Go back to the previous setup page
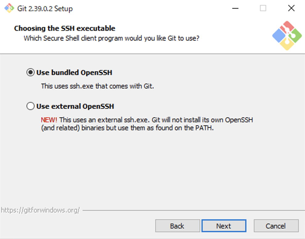 [177, 226]
